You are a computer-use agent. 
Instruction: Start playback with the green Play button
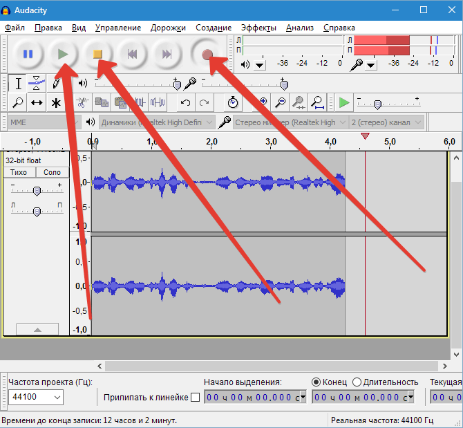point(63,54)
